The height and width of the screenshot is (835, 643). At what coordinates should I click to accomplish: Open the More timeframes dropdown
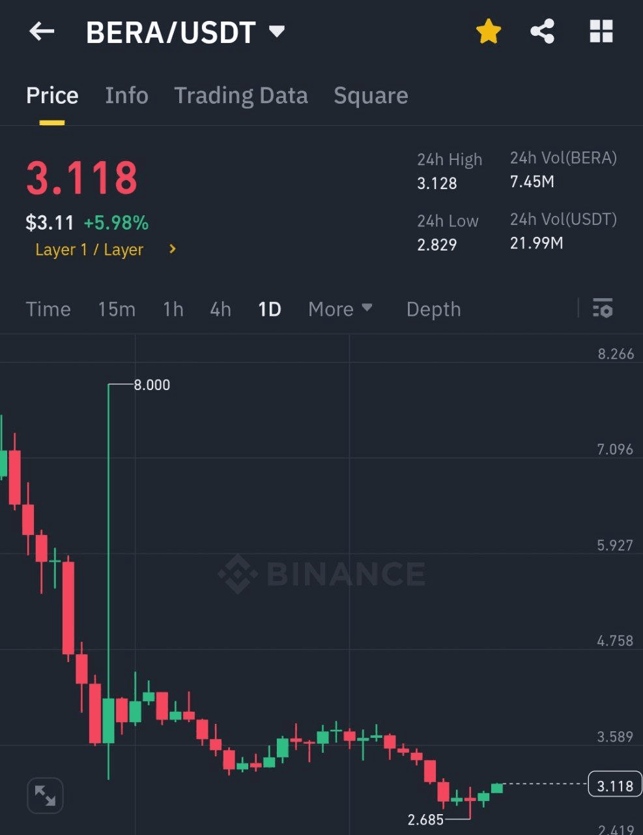339,309
